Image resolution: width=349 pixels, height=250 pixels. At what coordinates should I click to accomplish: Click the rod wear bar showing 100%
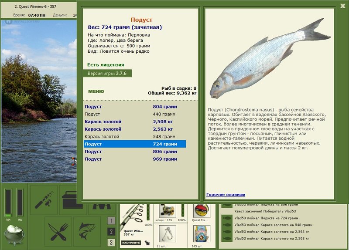click(x=148, y=212)
